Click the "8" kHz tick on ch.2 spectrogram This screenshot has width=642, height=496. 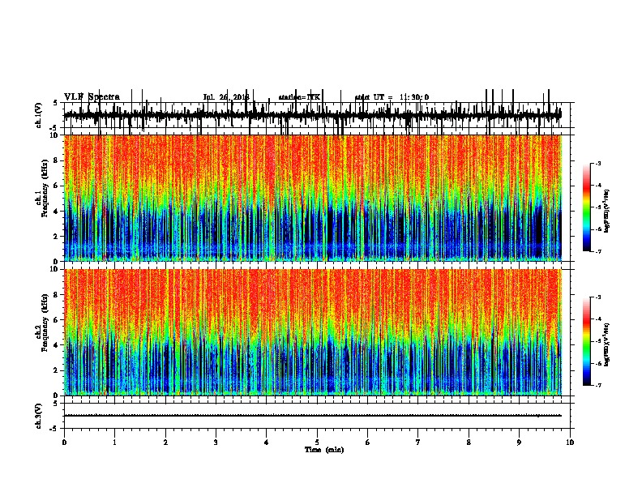pyautogui.click(x=56, y=295)
